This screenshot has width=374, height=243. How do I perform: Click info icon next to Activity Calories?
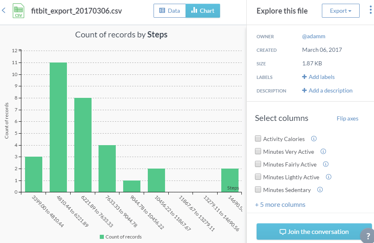click(x=314, y=139)
